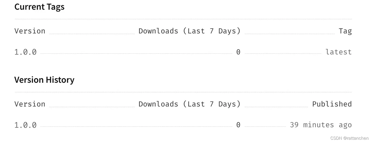Image resolution: width=372 pixels, height=142 pixels.
Task: Click the Published column header
Action: click(332, 104)
